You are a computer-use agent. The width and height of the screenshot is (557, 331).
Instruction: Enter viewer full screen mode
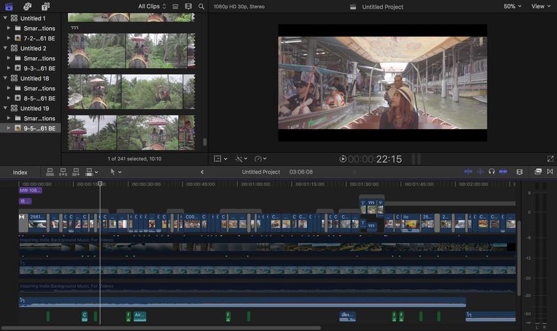(550, 159)
